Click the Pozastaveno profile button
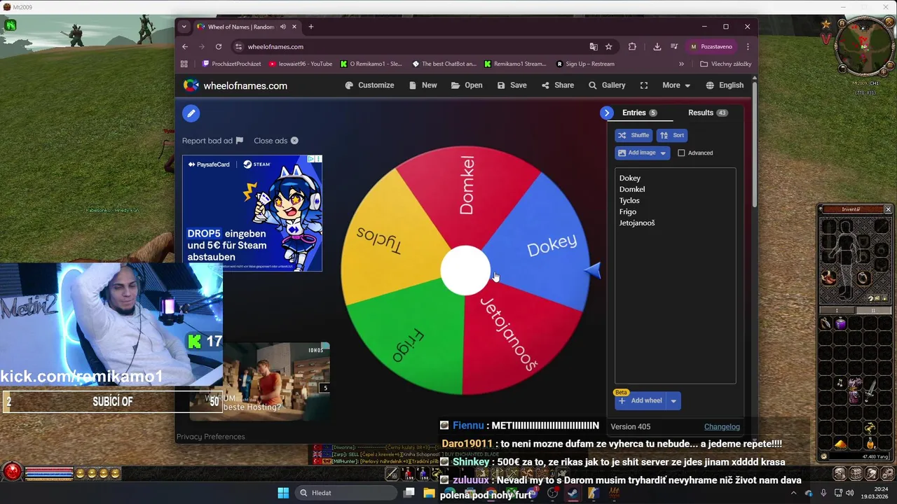This screenshot has height=504, width=897. point(711,47)
